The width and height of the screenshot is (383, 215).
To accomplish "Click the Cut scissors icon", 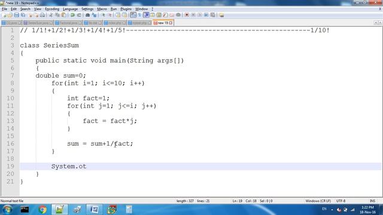I will pos(51,15).
